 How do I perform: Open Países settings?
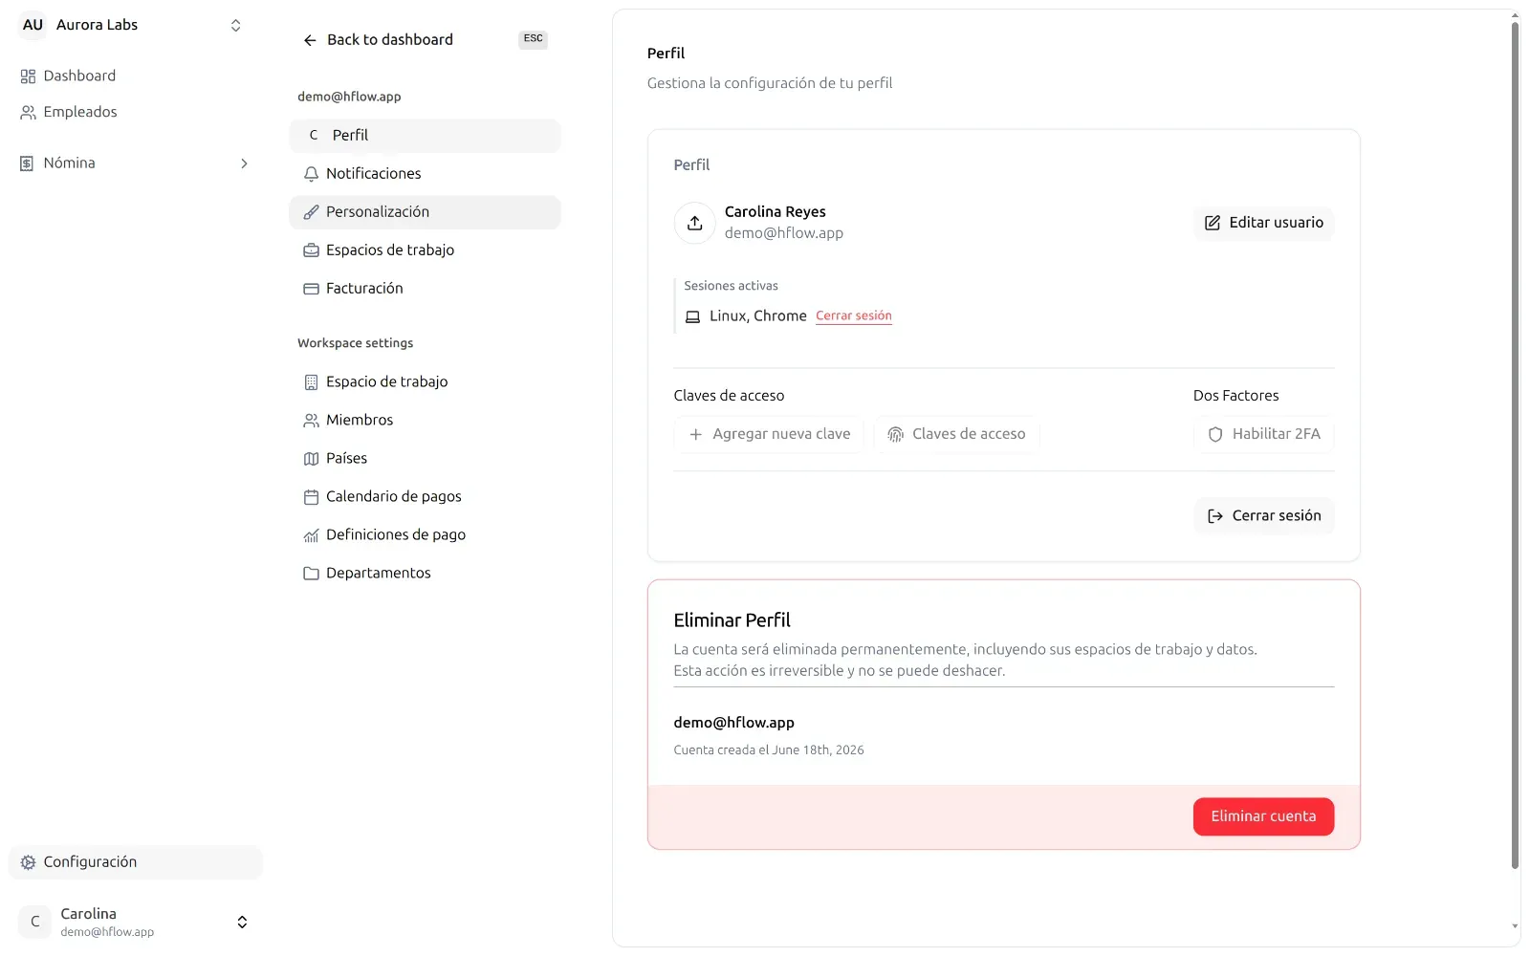pyautogui.click(x=425, y=459)
